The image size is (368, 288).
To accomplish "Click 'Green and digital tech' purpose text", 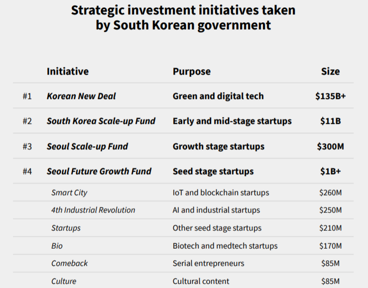I will [218, 96].
